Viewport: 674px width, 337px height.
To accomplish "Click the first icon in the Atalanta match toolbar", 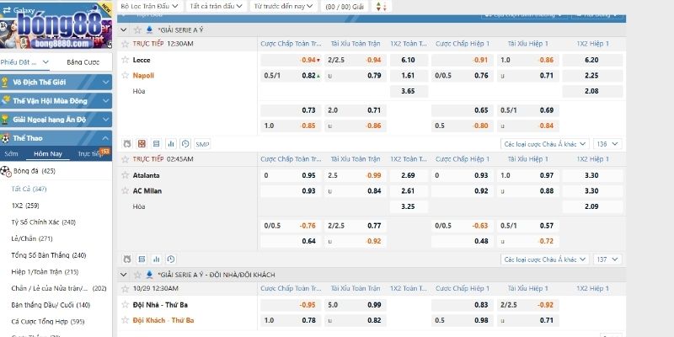I will (x=127, y=259).
